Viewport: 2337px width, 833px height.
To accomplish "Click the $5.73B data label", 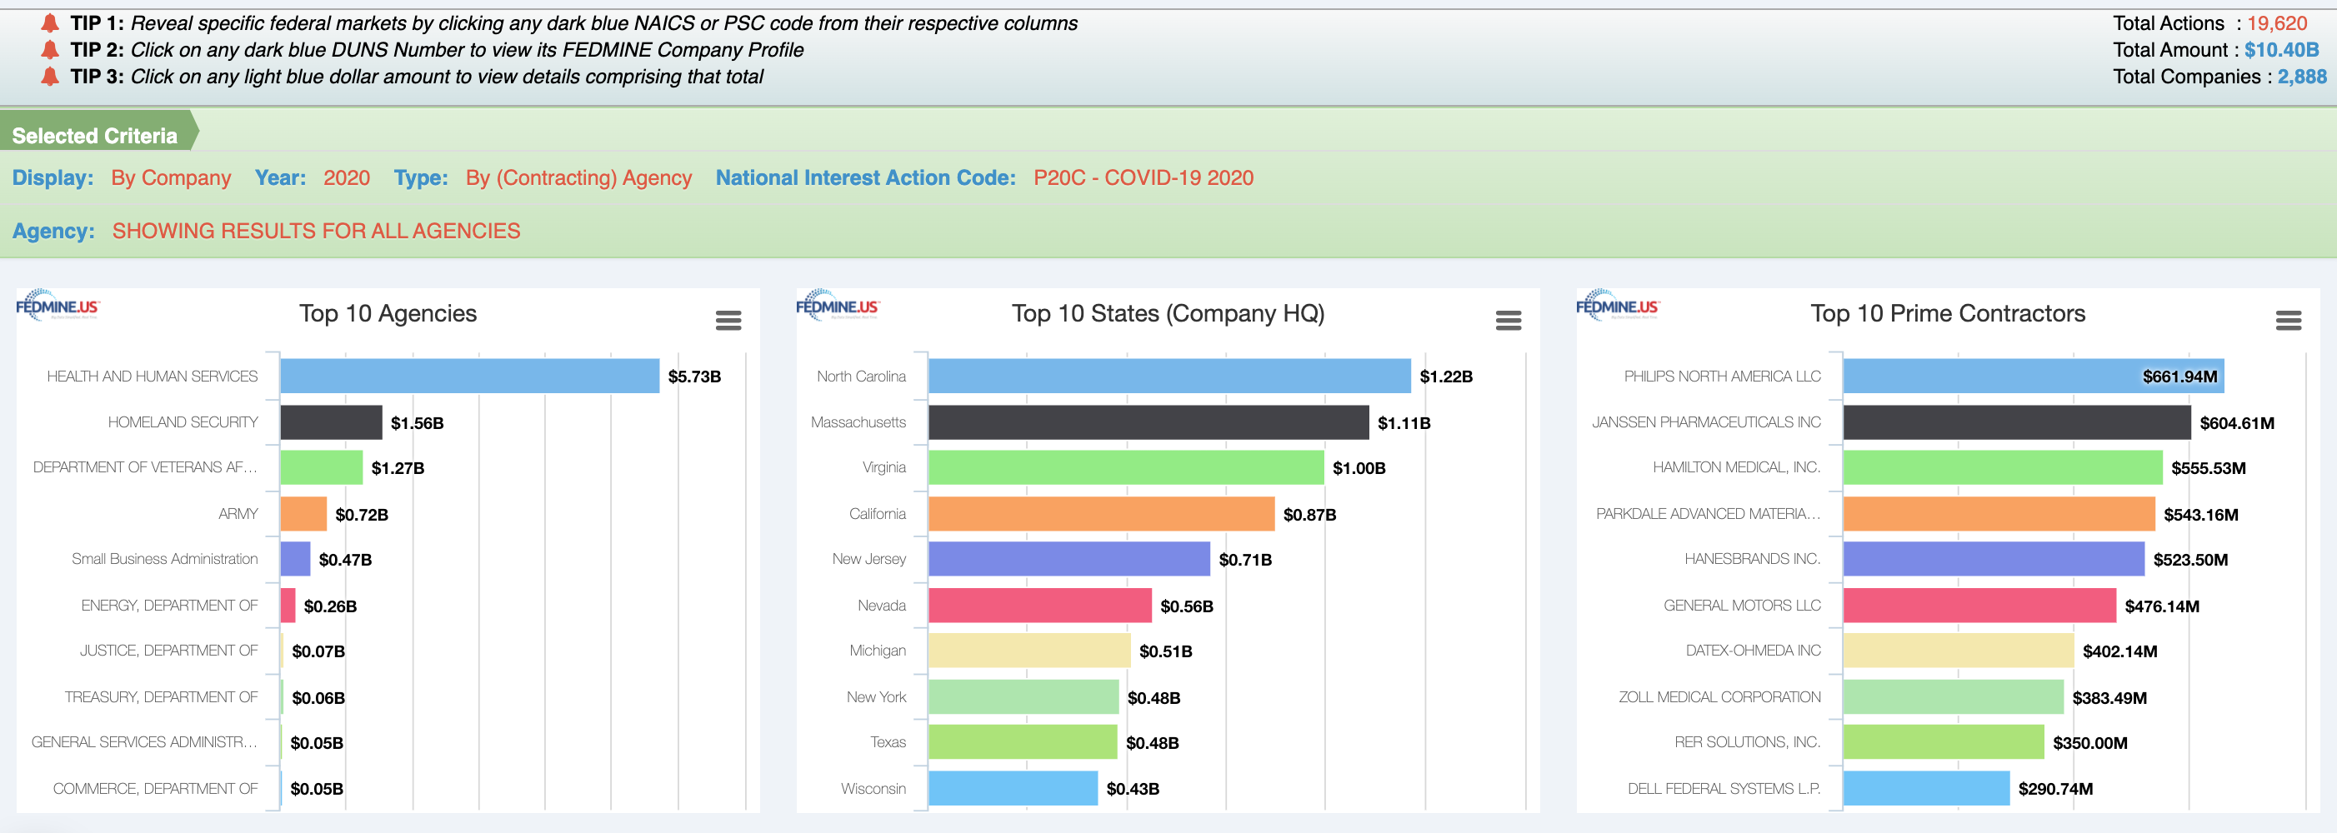I will coord(694,377).
